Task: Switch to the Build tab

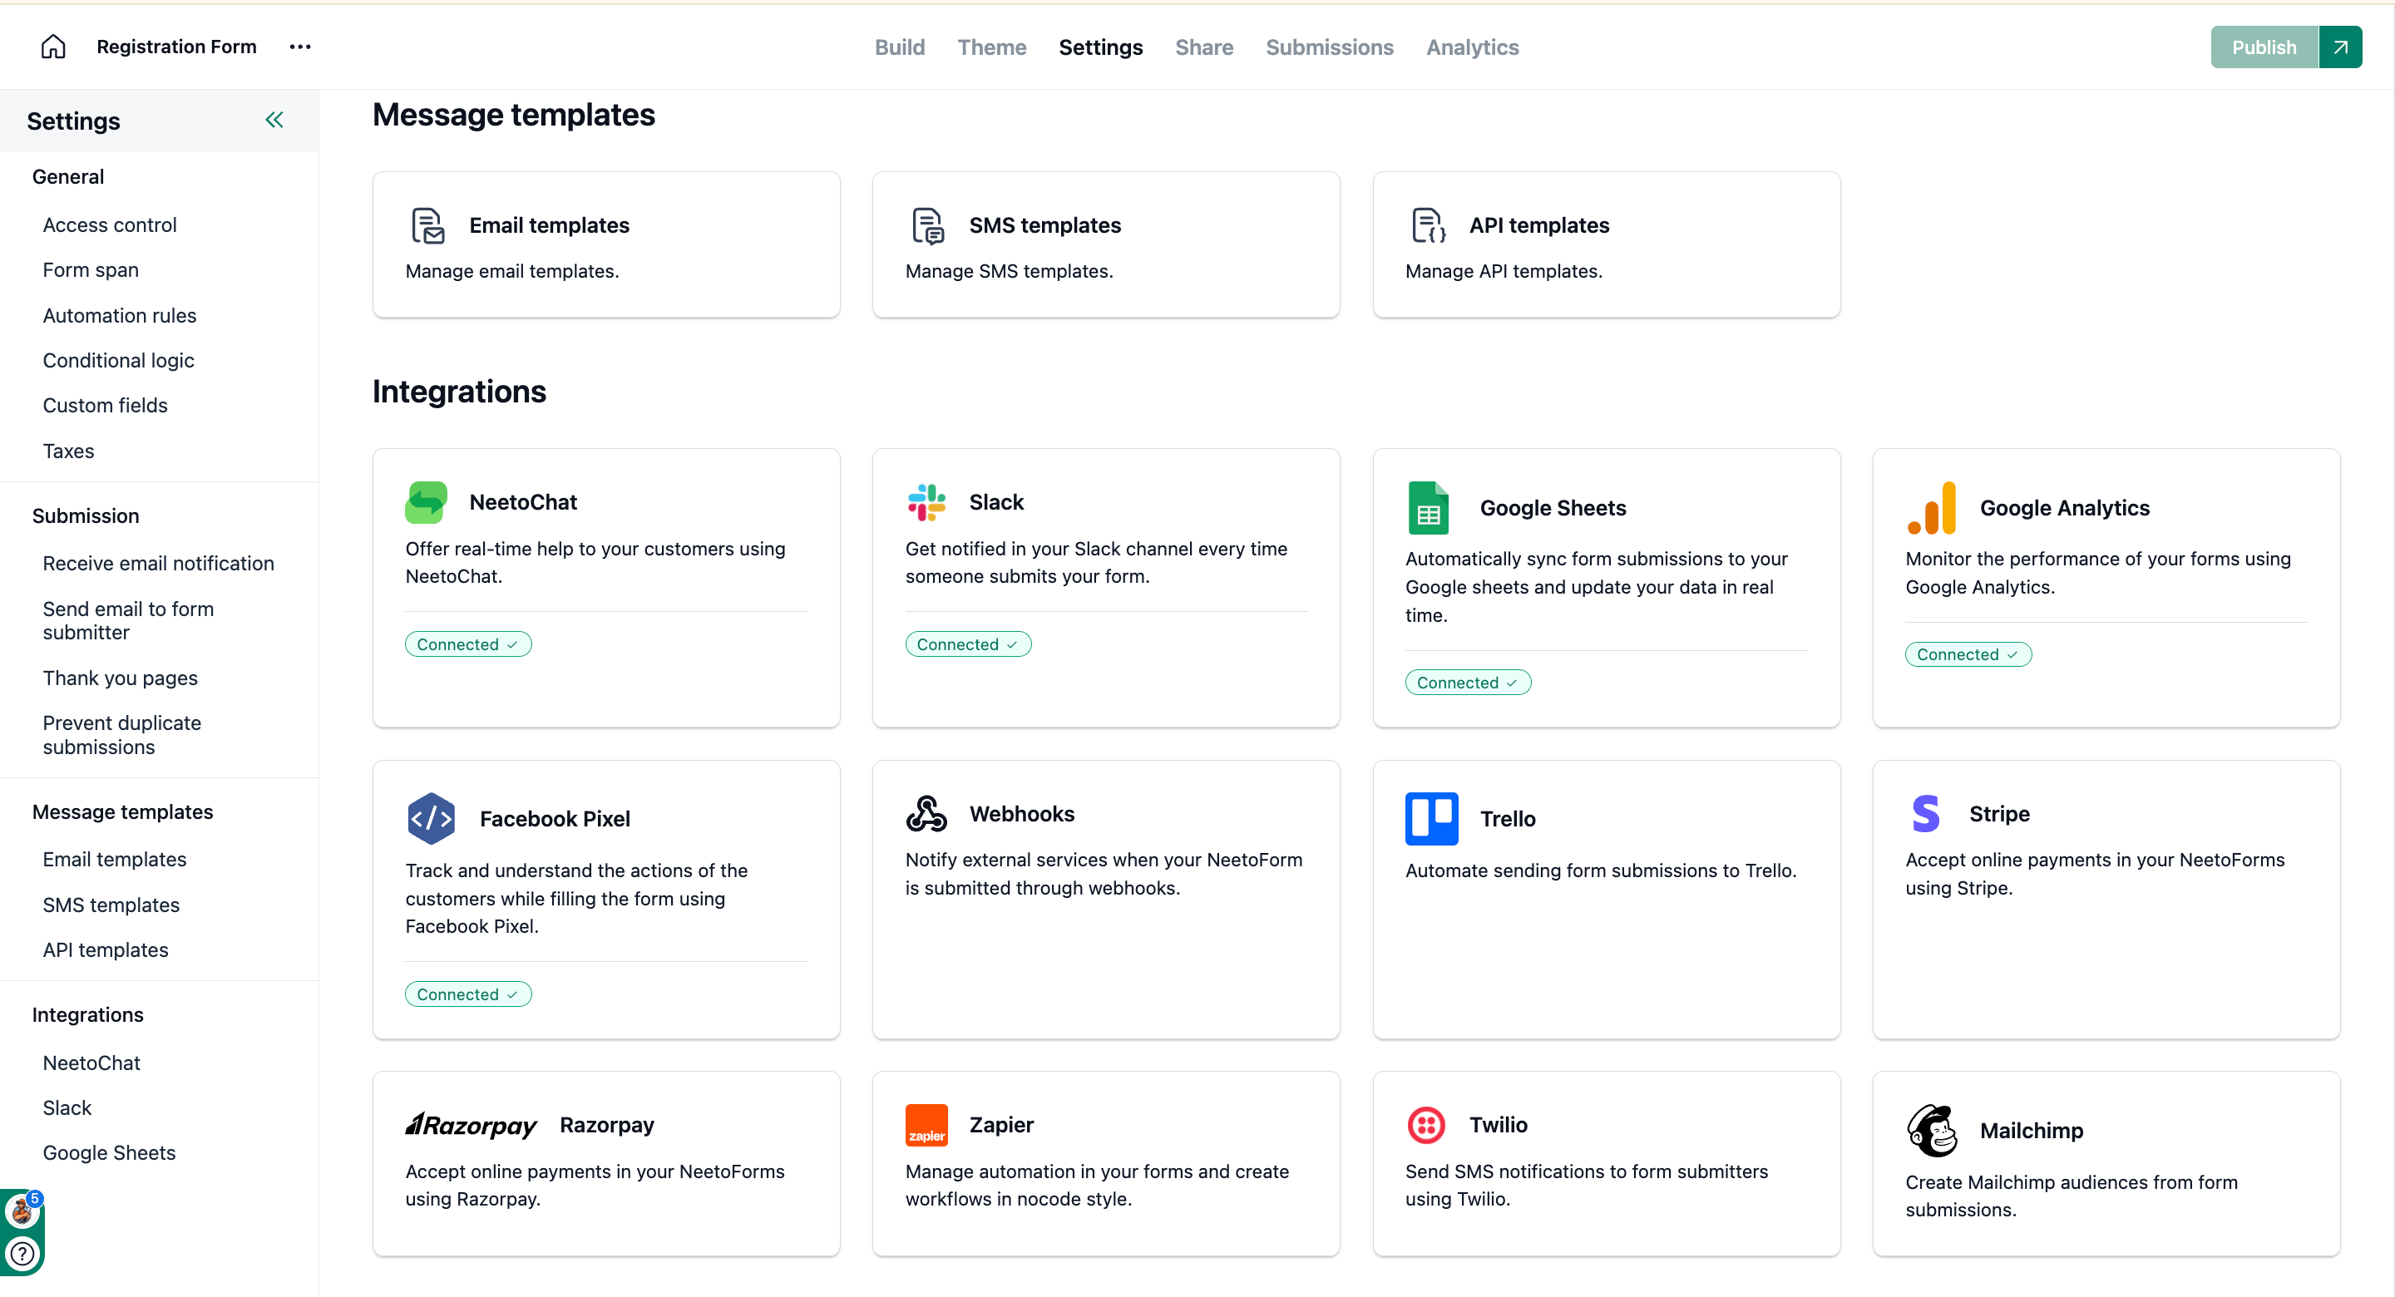Action: (899, 47)
